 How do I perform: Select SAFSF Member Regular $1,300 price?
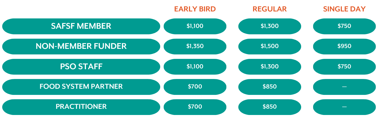pos(270,26)
